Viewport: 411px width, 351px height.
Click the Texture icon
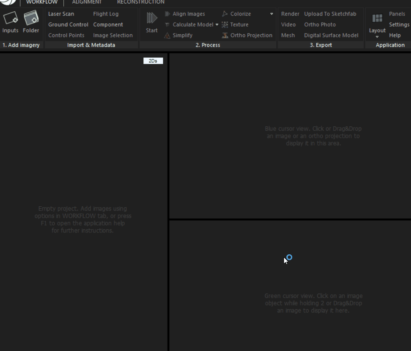[x=225, y=25]
